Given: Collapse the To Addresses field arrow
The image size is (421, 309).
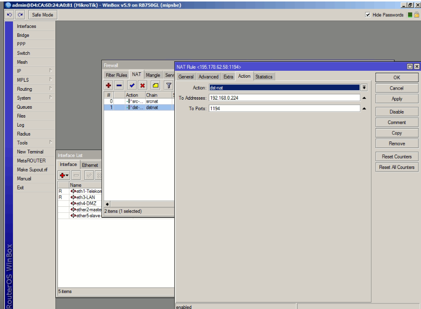Looking at the screenshot, I should point(364,98).
